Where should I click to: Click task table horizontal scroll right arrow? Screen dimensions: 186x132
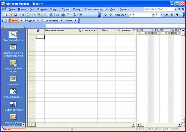pyautogui.click(x=133, y=124)
